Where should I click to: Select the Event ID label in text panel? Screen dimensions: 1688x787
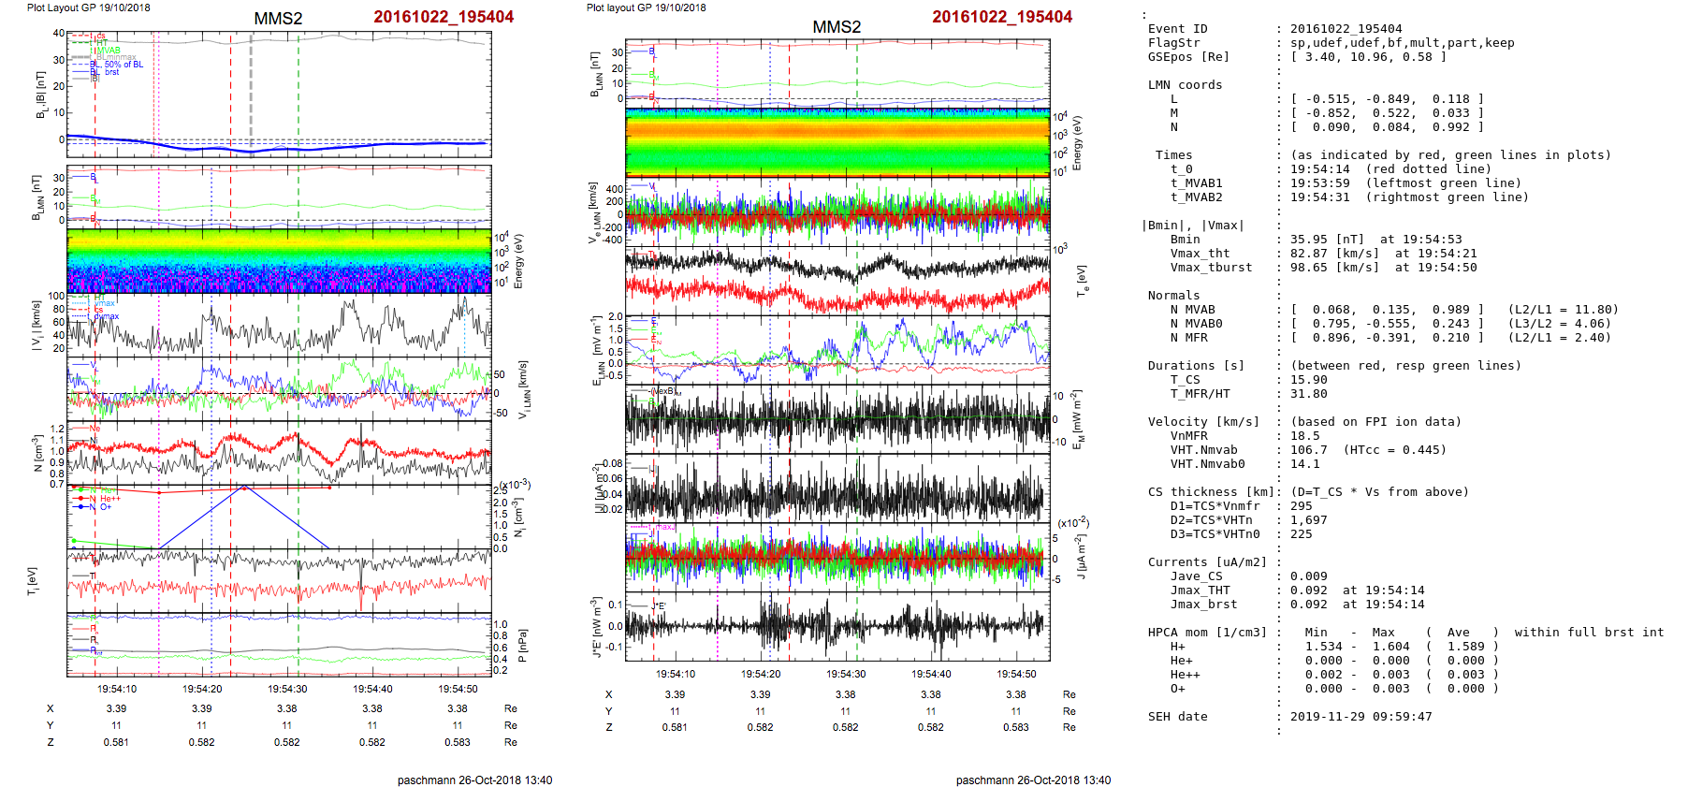click(x=1177, y=29)
